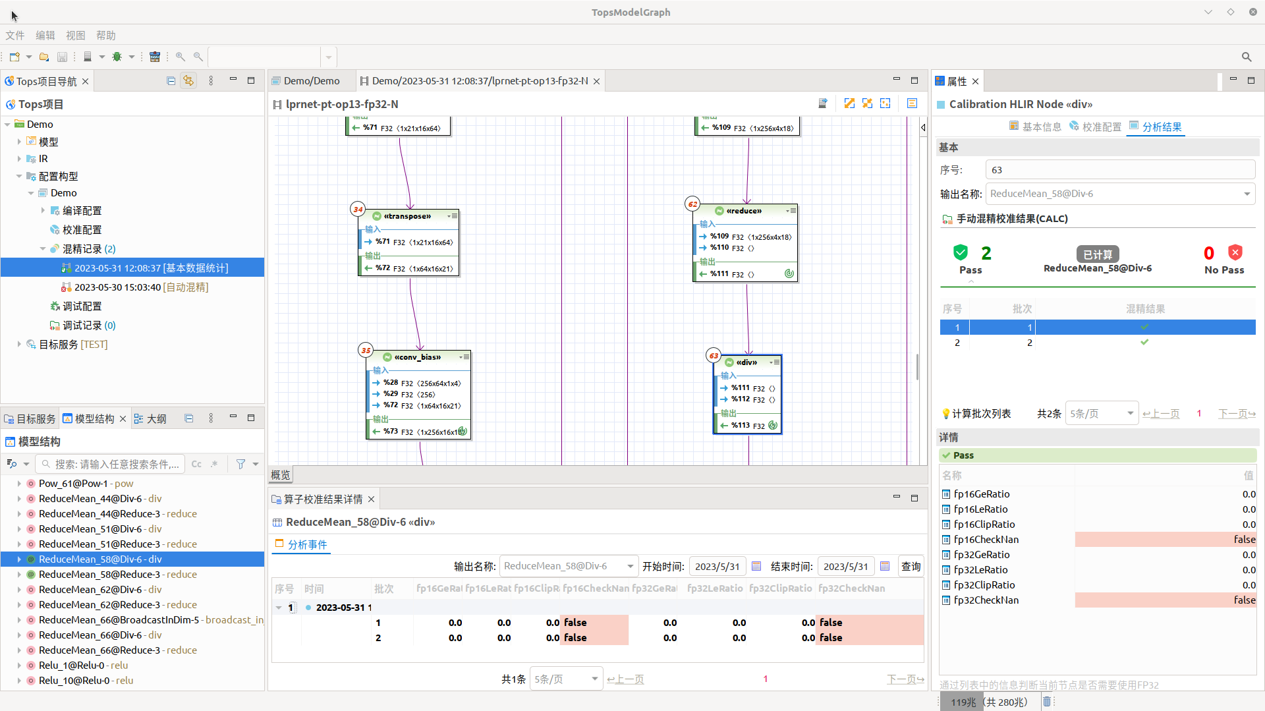Click the green Pass shield icon
1265x711 pixels.
click(961, 252)
